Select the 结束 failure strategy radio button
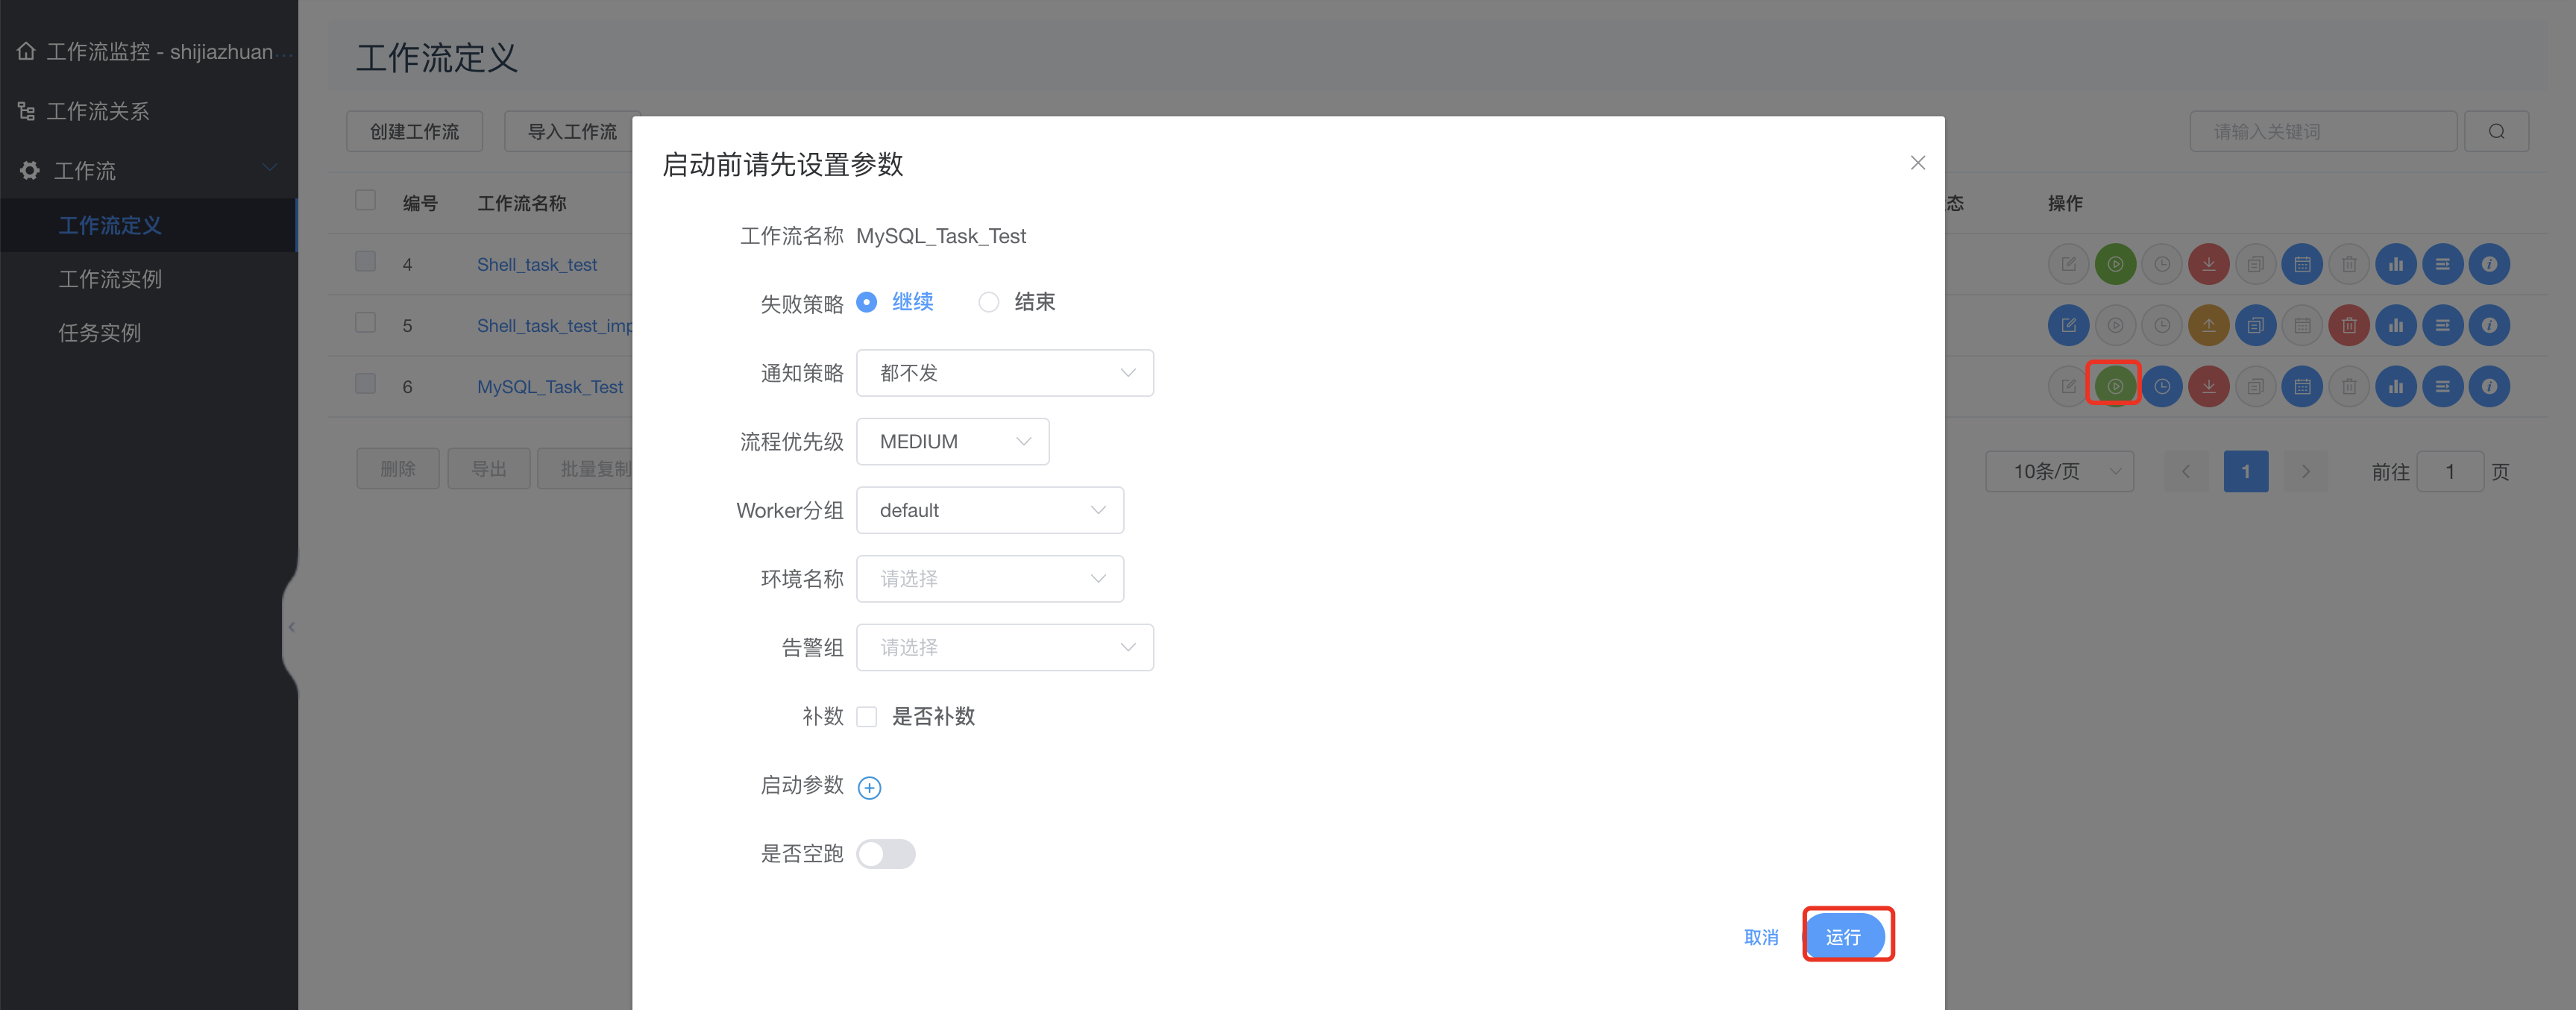 click(x=988, y=302)
